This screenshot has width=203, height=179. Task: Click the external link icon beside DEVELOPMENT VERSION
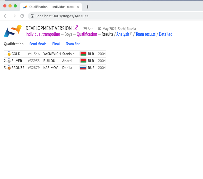click(x=75, y=28)
